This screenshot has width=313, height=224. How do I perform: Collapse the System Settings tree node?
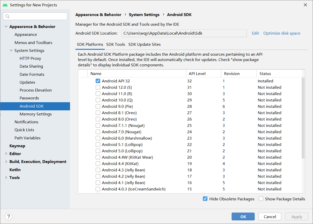(11, 51)
